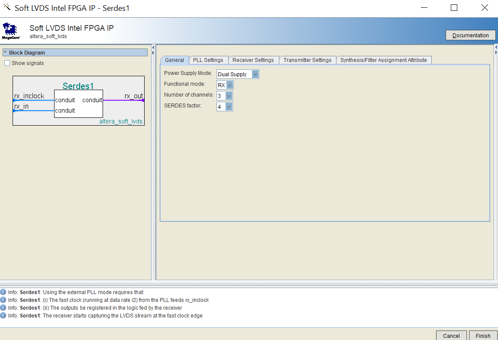Image resolution: width=498 pixels, height=340 pixels.
Task: Close the Soft LVDS window
Action: pos(485,8)
